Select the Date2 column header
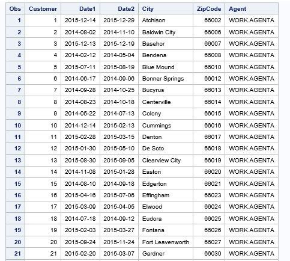This screenshot has width=290, height=261. click(119, 9)
